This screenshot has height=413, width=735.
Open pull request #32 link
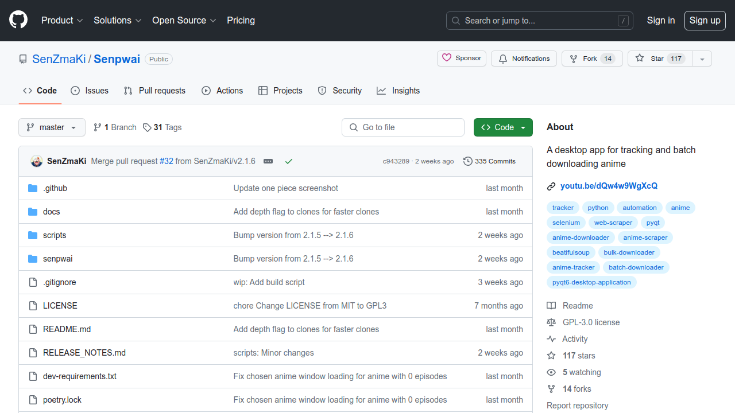tap(167, 161)
